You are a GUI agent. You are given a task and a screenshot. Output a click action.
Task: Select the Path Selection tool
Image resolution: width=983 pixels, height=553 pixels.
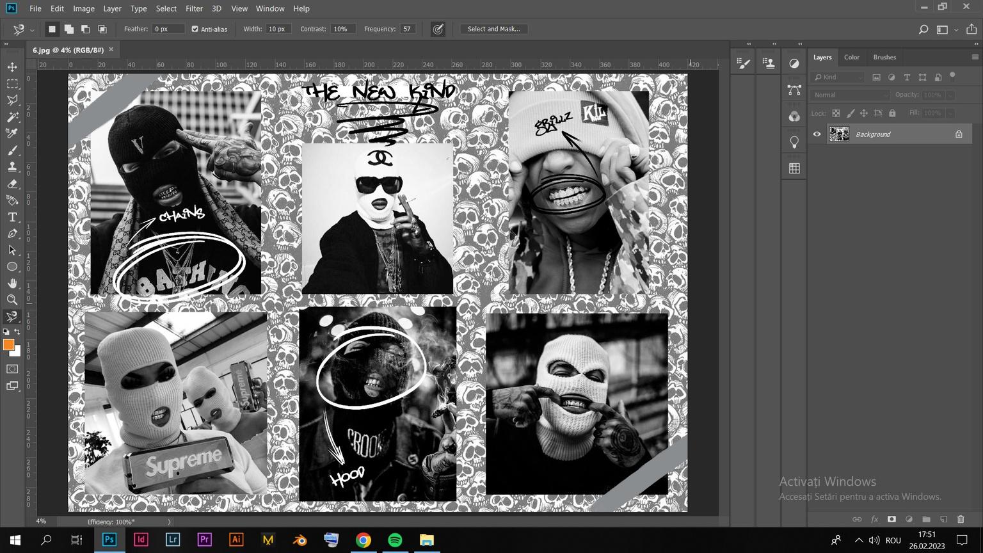[x=12, y=250]
